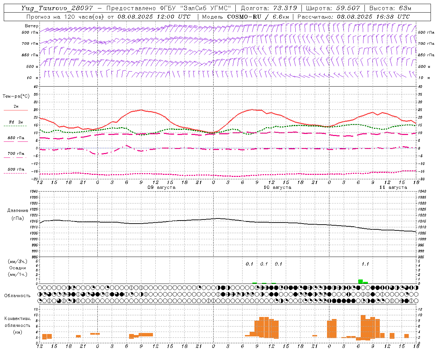Click the tallest green precipitation bar
436x349 pixels.
point(360,282)
